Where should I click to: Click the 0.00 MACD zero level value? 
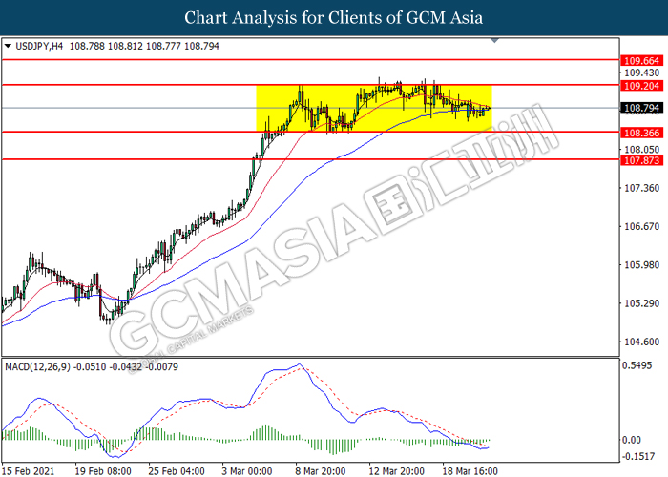632,440
